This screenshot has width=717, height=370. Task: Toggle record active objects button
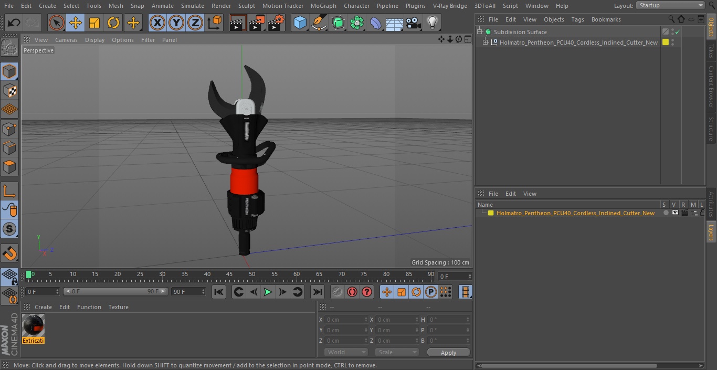(338, 292)
